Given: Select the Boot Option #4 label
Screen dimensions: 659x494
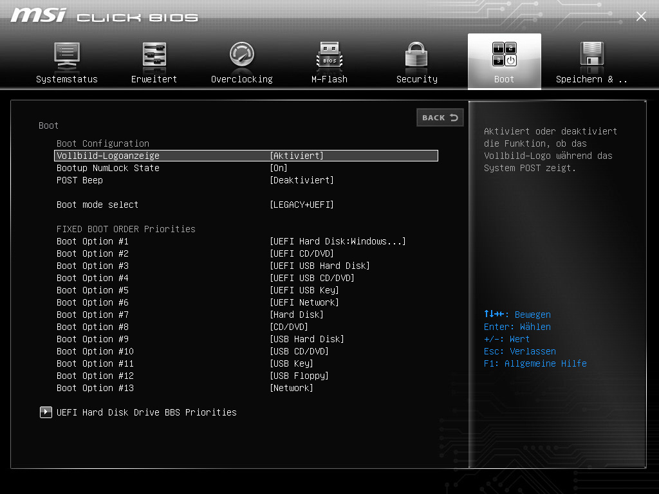Looking at the screenshot, I should point(93,278).
